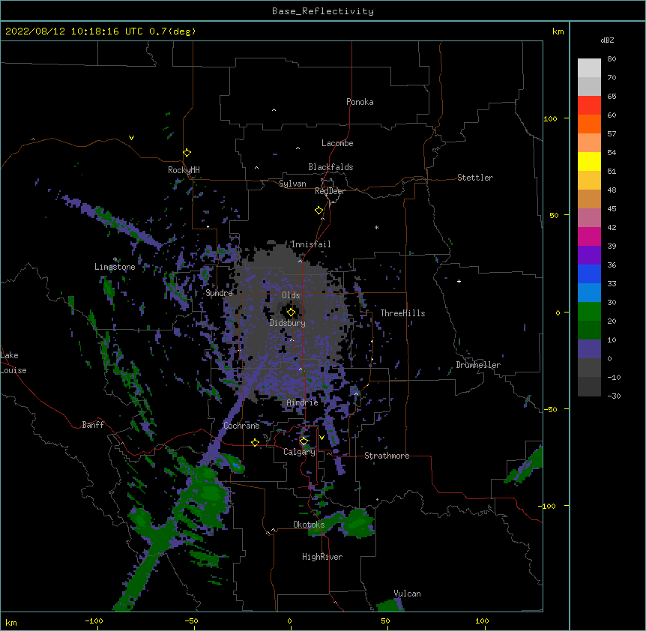Viewport: 646px width, 631px height.
Task: Select the yellow diamond marker below Cochrane
Action: tap(255, 442)
